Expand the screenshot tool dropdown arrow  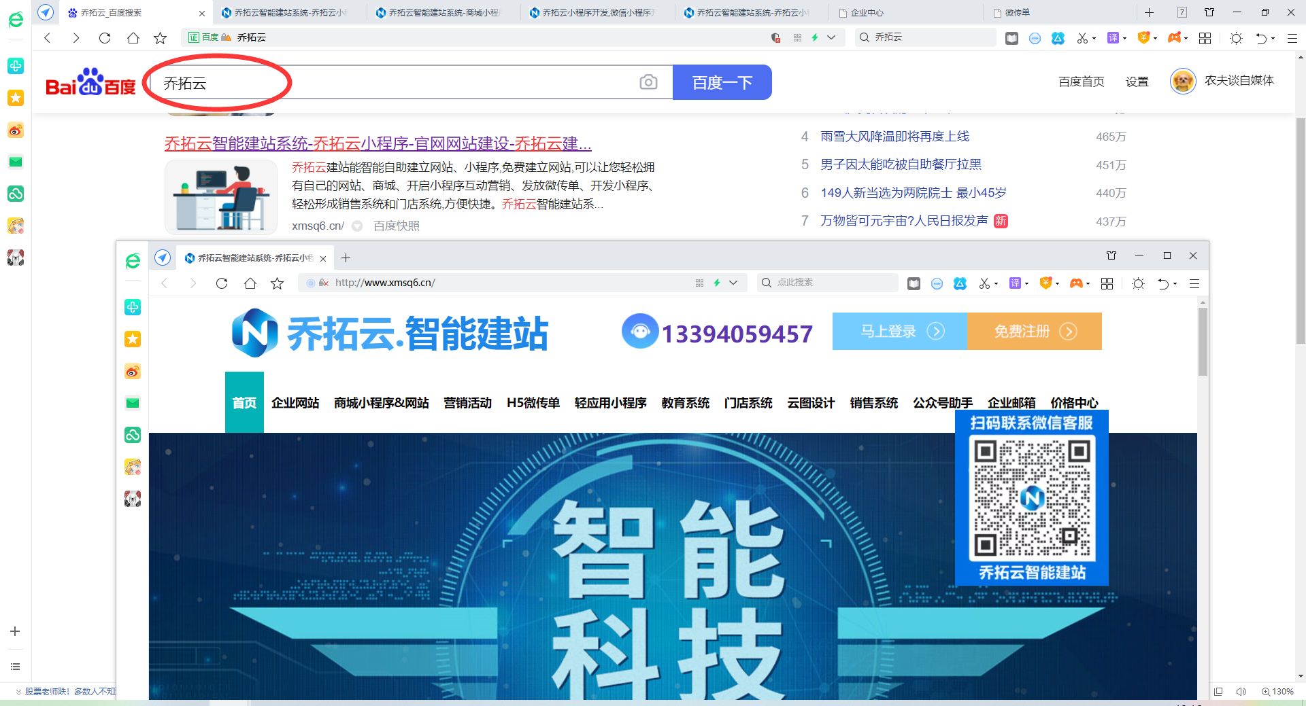point(1092,37)
